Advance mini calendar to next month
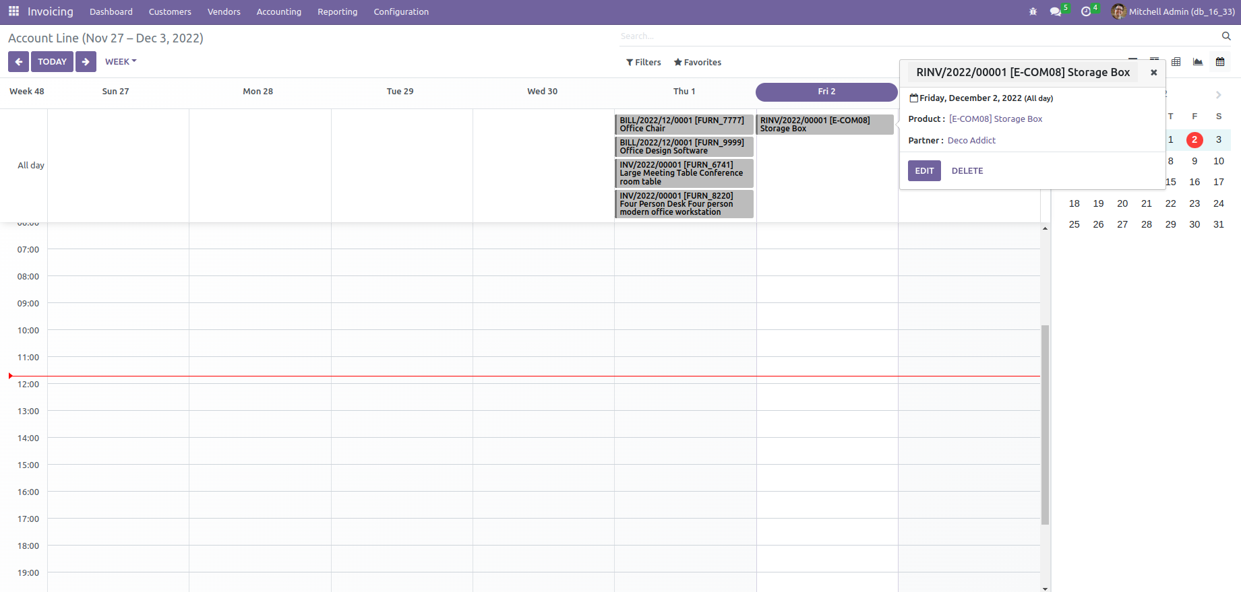 1219,95
